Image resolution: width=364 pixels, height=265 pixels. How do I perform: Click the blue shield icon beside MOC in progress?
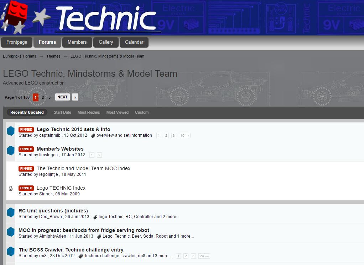(11, 232)
